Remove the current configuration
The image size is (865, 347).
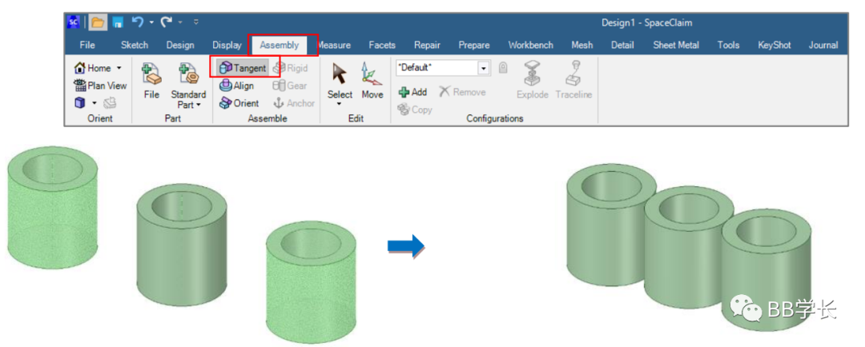(462, 92)
